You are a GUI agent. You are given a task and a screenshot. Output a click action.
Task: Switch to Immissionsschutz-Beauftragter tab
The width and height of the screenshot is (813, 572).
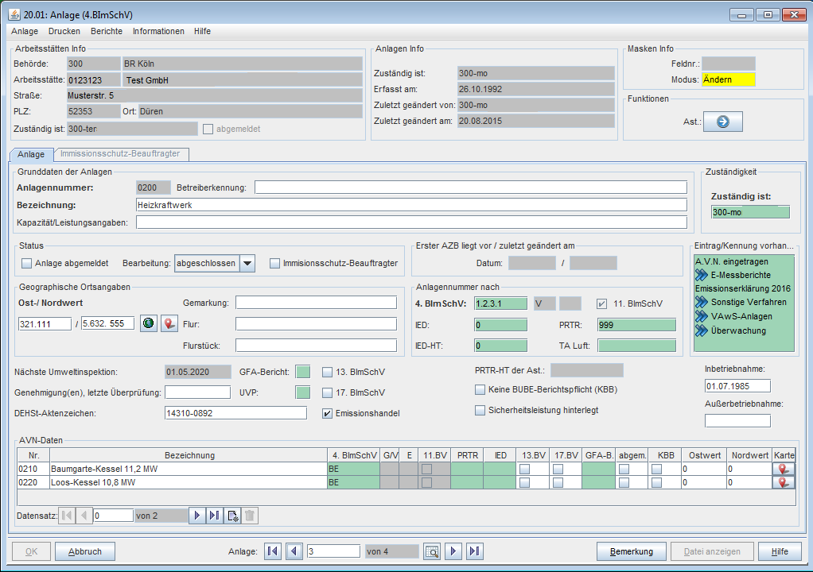[120, 154]
